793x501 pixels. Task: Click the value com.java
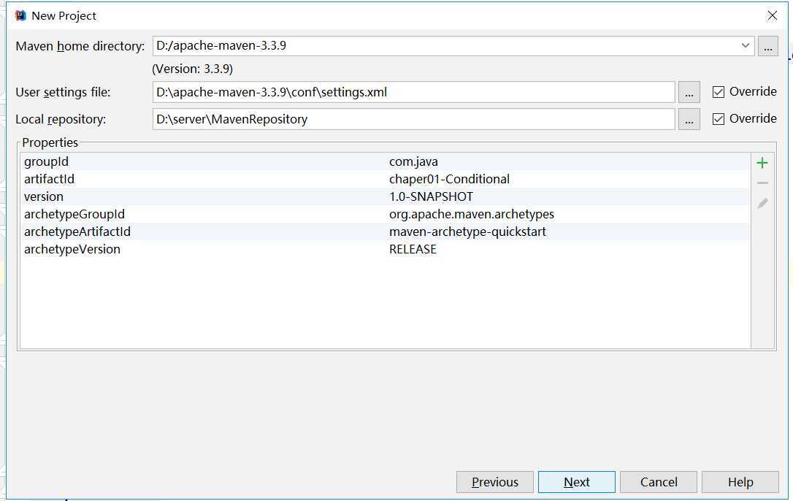[414, 162]
